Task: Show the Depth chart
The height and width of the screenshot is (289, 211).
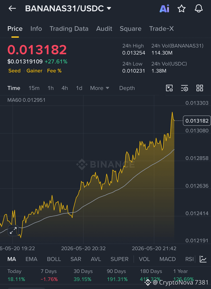Action: (x=127, y=88)
